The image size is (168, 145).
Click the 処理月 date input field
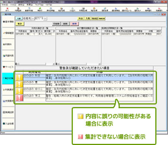[39, 19]
